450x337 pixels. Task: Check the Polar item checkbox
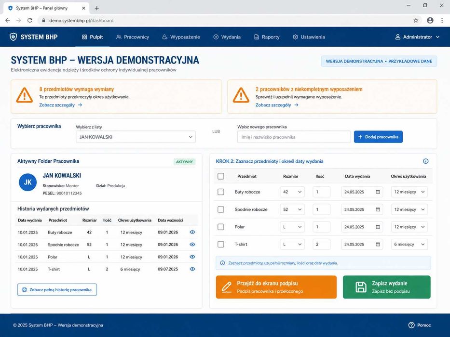(x=221, y=227)
